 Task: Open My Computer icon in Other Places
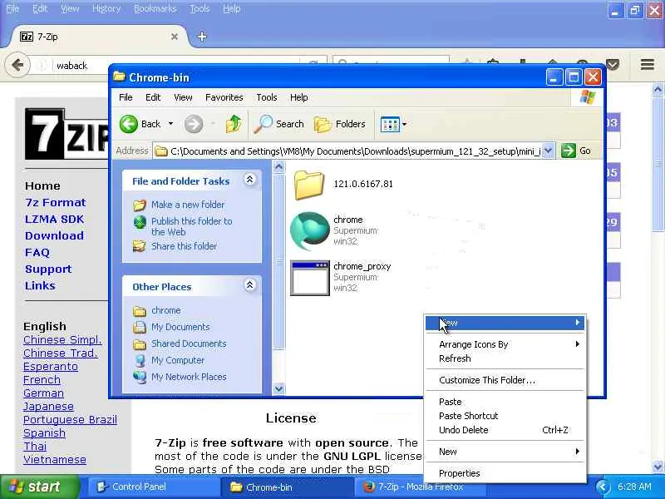click(140, 360)
